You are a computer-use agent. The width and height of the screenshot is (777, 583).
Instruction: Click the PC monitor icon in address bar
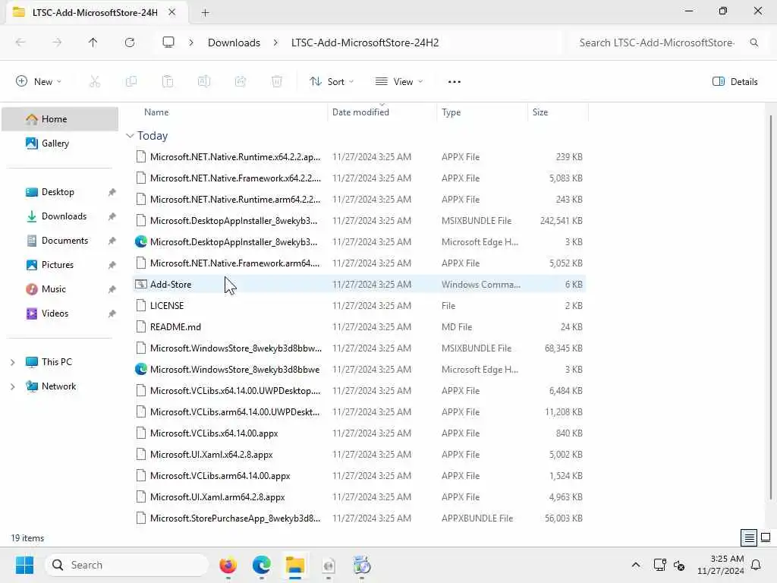(x=168, y=43)
